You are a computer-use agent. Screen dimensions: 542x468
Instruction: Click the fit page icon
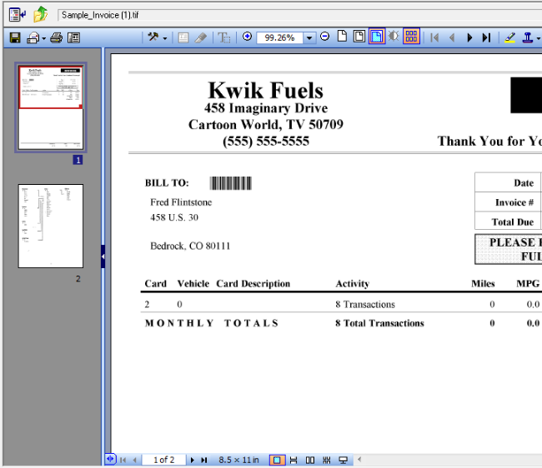pos(359,37)
